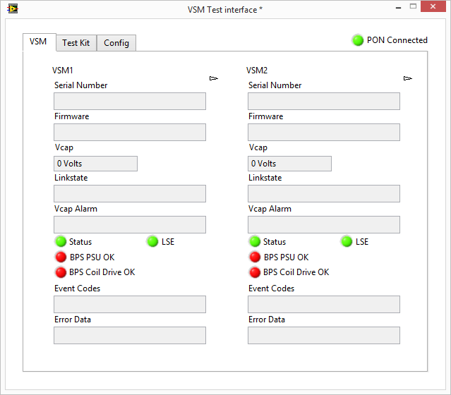Click the LabVIEW application icon in title bar

[x=13, y=9]
